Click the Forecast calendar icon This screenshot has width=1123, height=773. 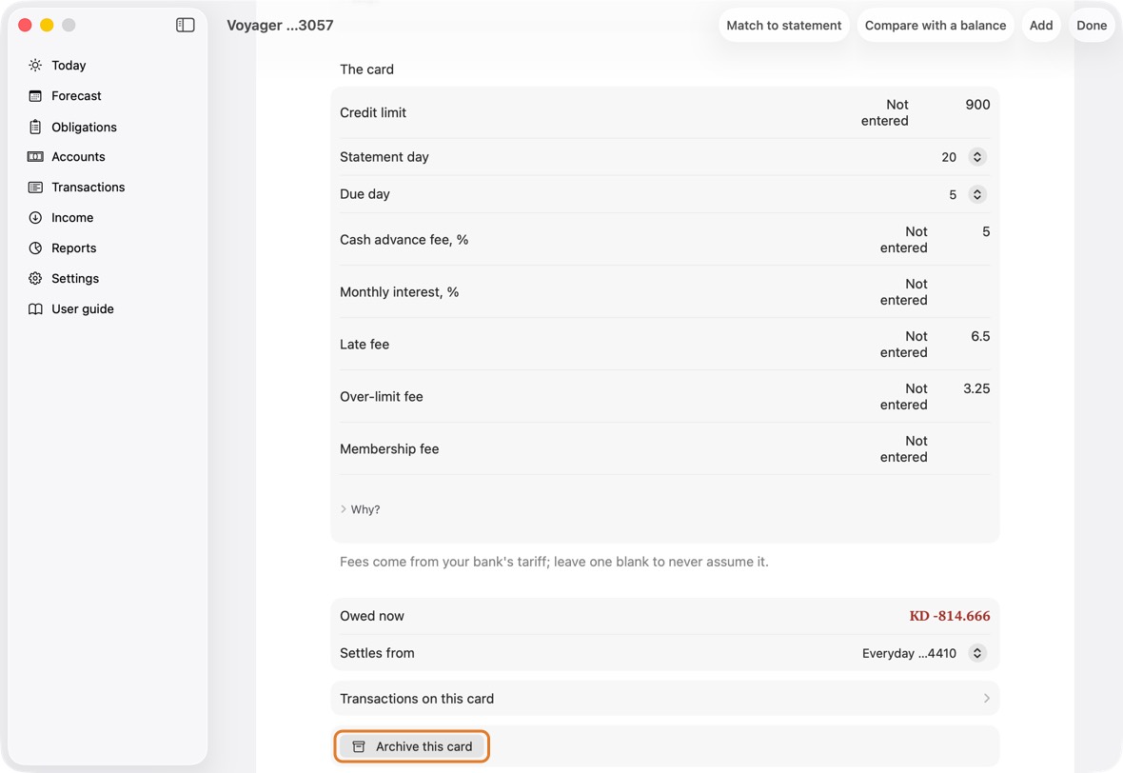35,96
